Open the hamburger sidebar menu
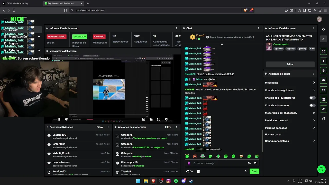Screen dimensions: 329x185 [5, 19]
